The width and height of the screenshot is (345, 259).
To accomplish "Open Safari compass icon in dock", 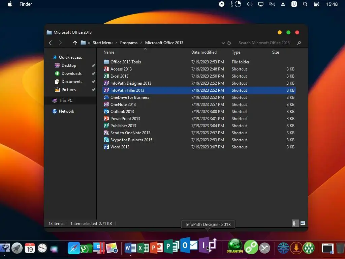I will (74, 248).
